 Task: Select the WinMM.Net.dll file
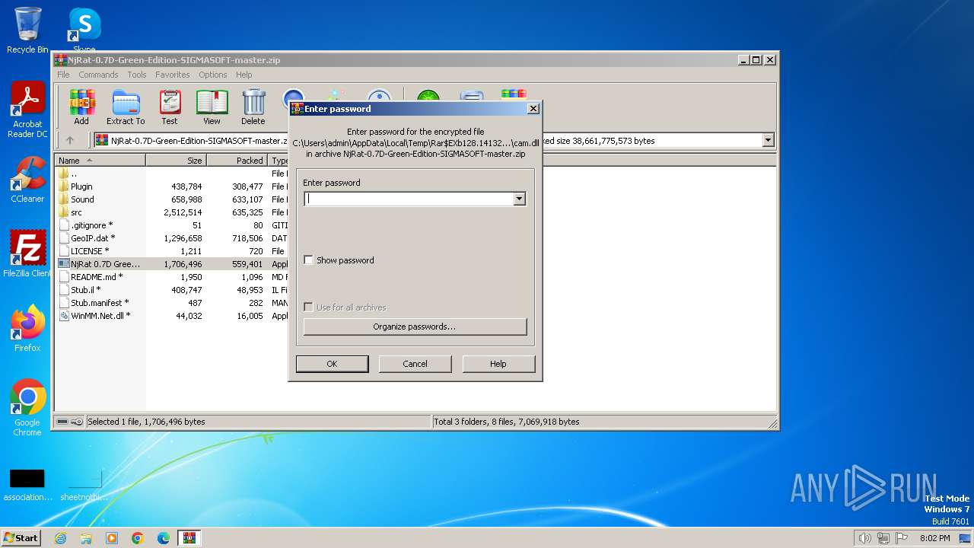100,316
